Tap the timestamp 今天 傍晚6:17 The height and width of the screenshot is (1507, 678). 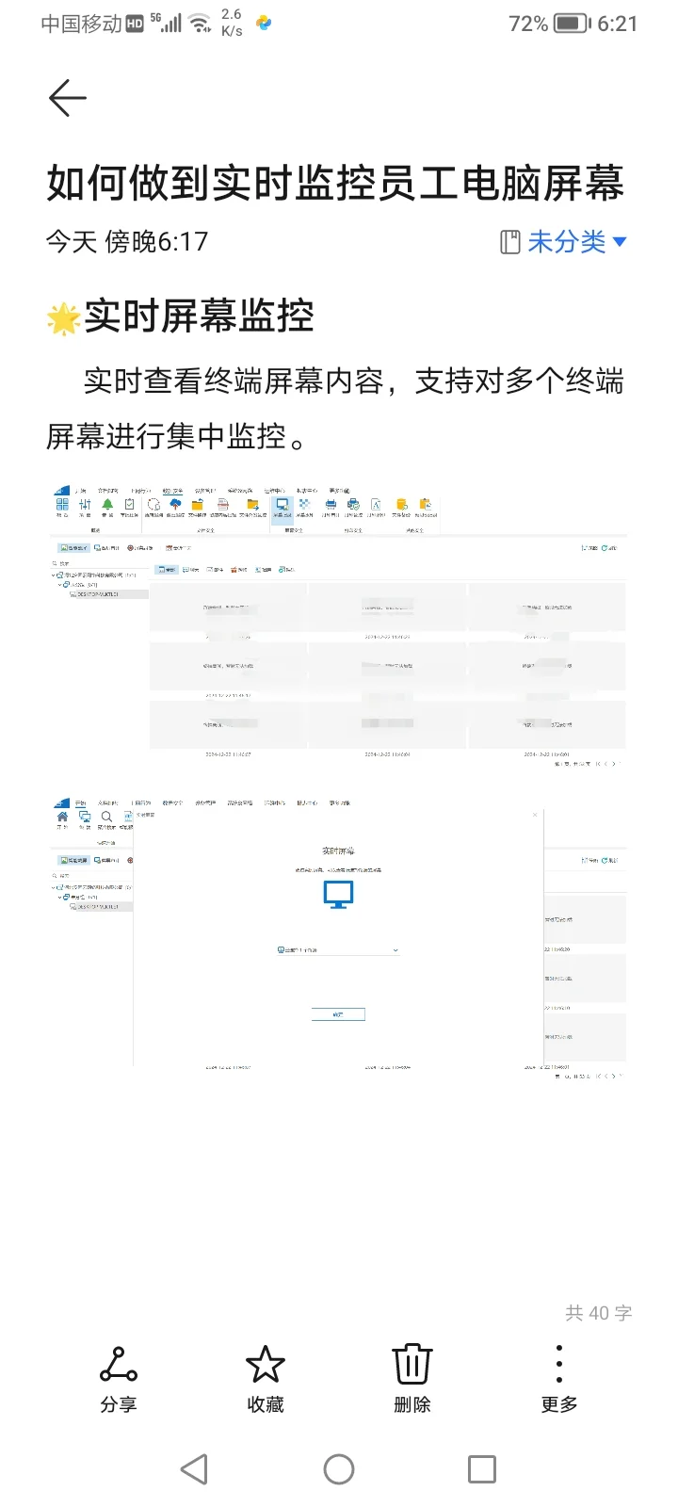127,242
